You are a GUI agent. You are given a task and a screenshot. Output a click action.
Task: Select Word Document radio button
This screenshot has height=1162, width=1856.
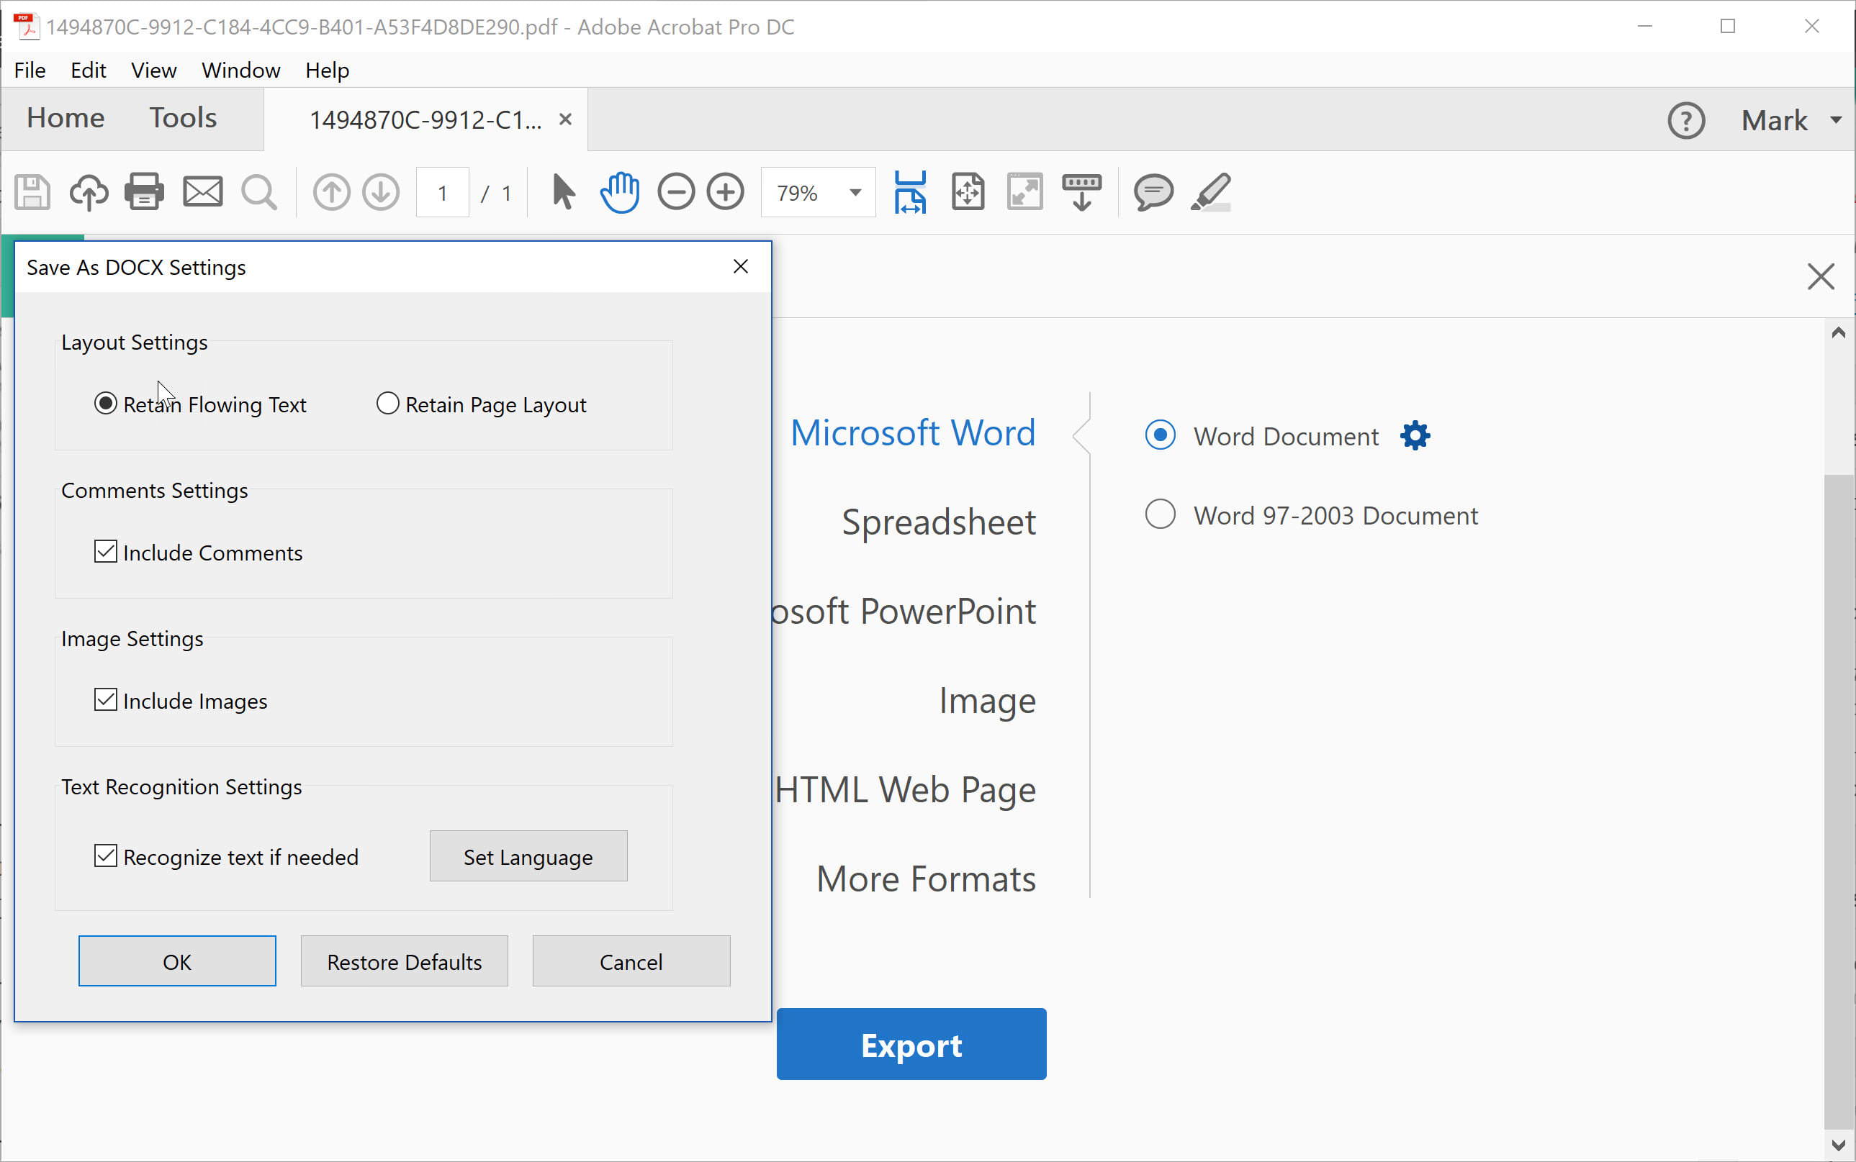(1160, 435)
